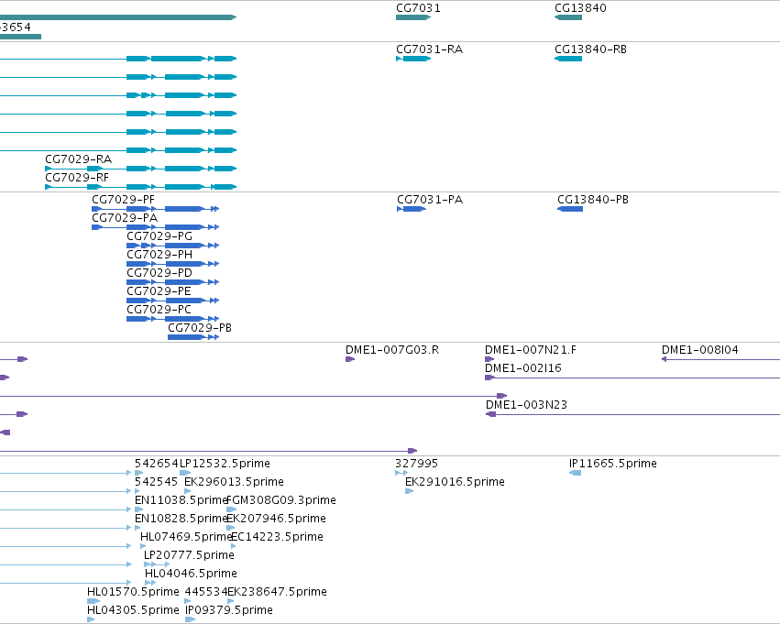This screenshot has width=780, height=624.
Task: Click EST EK291016.5prime label
Action: (x=455, y=482)
